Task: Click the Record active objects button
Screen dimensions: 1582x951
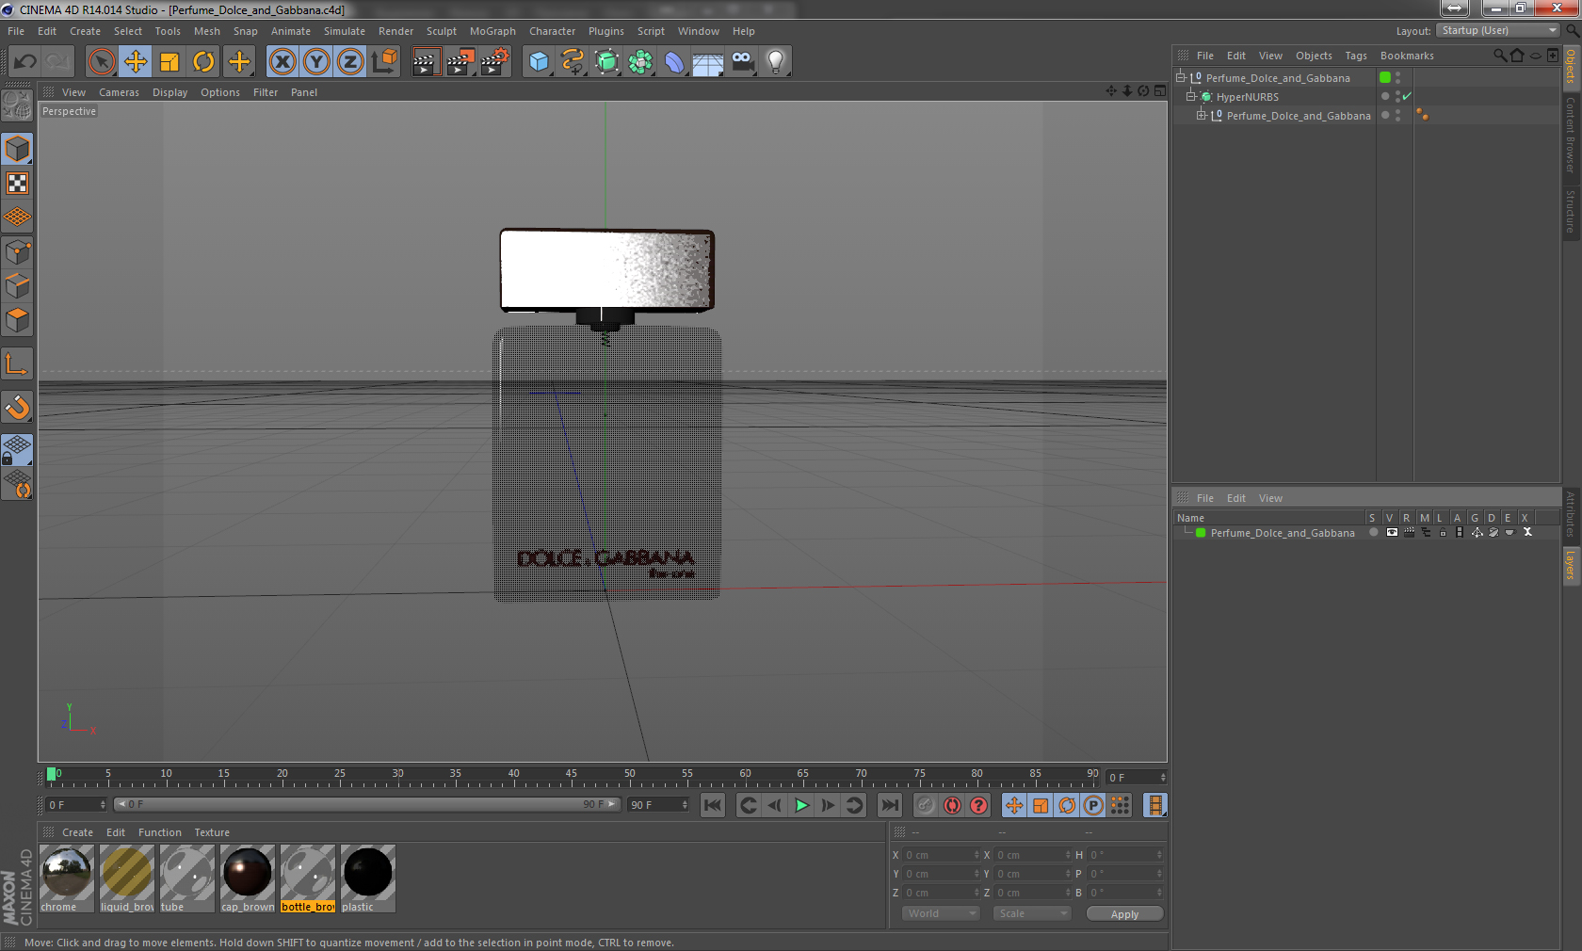Action: point(926,805)
